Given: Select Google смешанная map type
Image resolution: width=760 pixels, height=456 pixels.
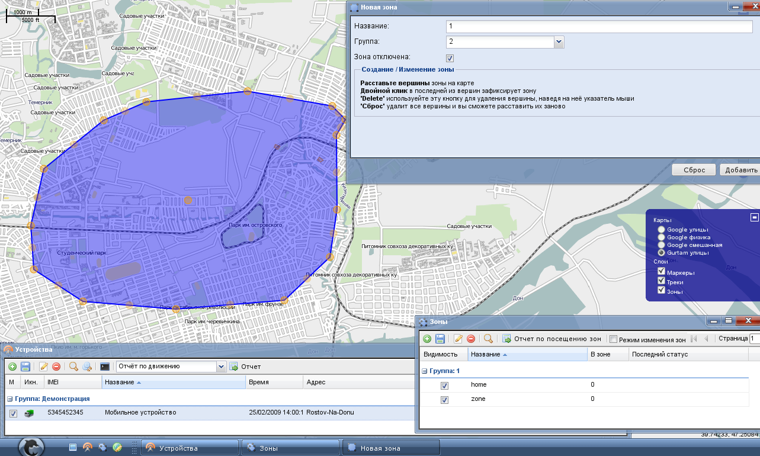Looking at the screenshot, I should tap(661, 245).
